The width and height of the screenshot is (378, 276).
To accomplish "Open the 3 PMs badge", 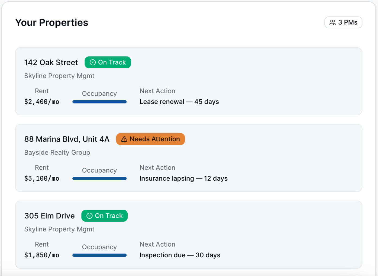I will [343, 22].
